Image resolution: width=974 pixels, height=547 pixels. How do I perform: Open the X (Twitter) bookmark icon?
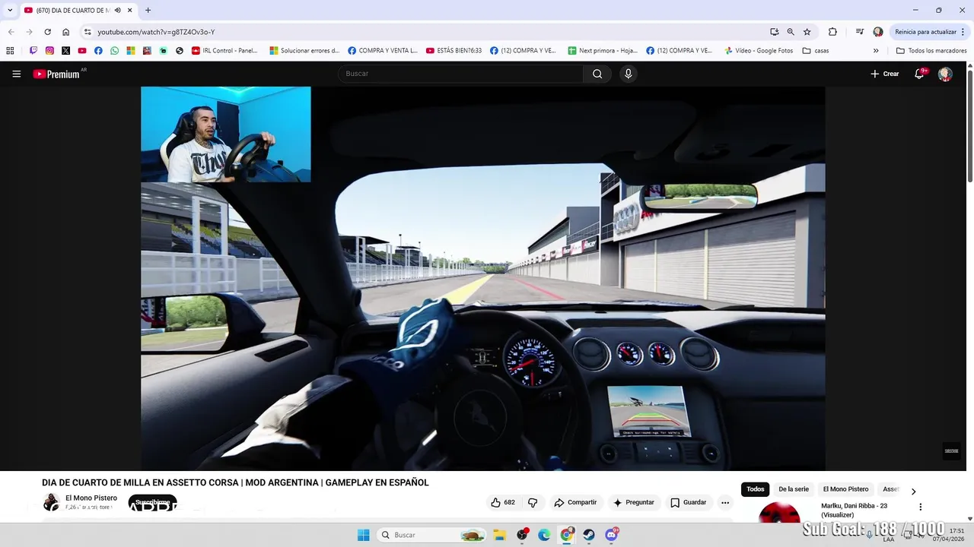click(x=65, y=51)
